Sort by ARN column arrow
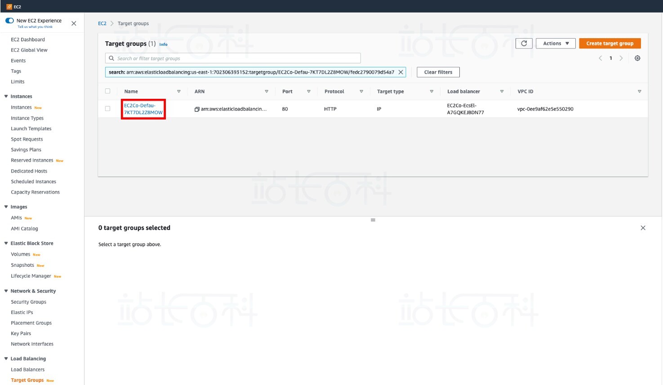Viewport: 663px width, 385px height. 266,92
